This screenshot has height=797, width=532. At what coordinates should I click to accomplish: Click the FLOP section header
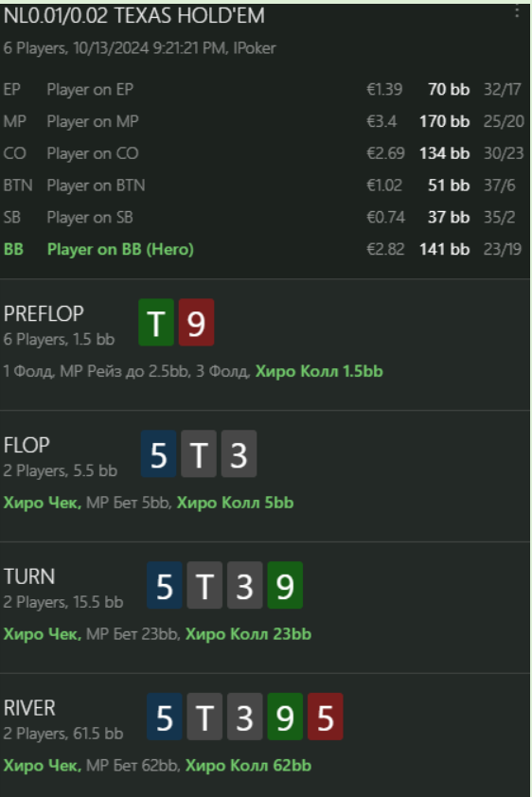tap(27, 445)
